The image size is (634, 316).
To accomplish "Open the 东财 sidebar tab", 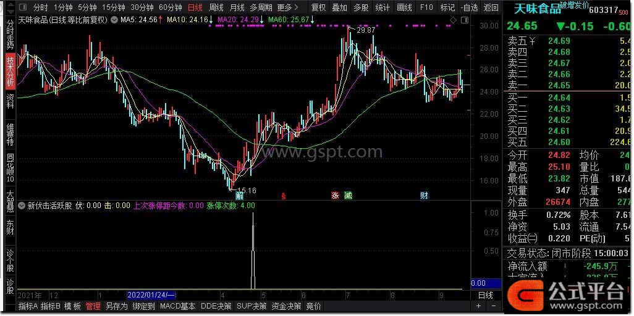I will point(10,228).
